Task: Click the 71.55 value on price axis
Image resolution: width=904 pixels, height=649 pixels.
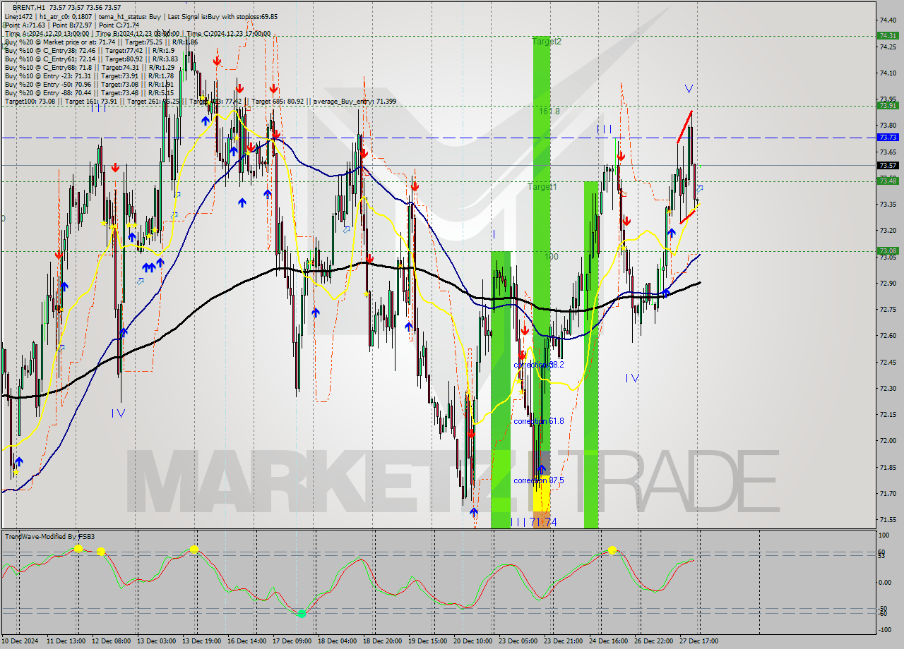Action: (888, 520)
